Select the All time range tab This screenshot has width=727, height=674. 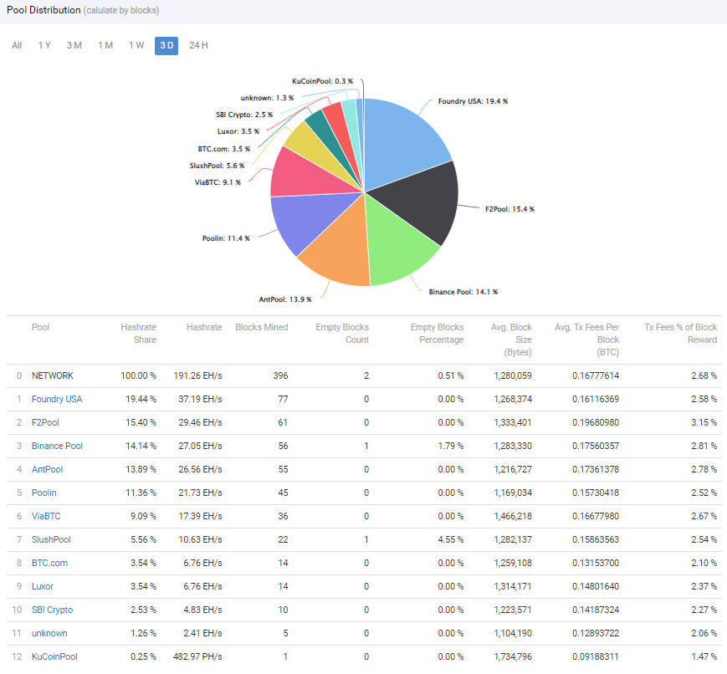click(x=17, y=45)
